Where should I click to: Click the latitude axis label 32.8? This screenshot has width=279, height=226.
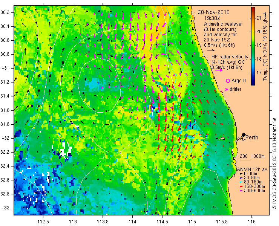[x=4, y=194]
